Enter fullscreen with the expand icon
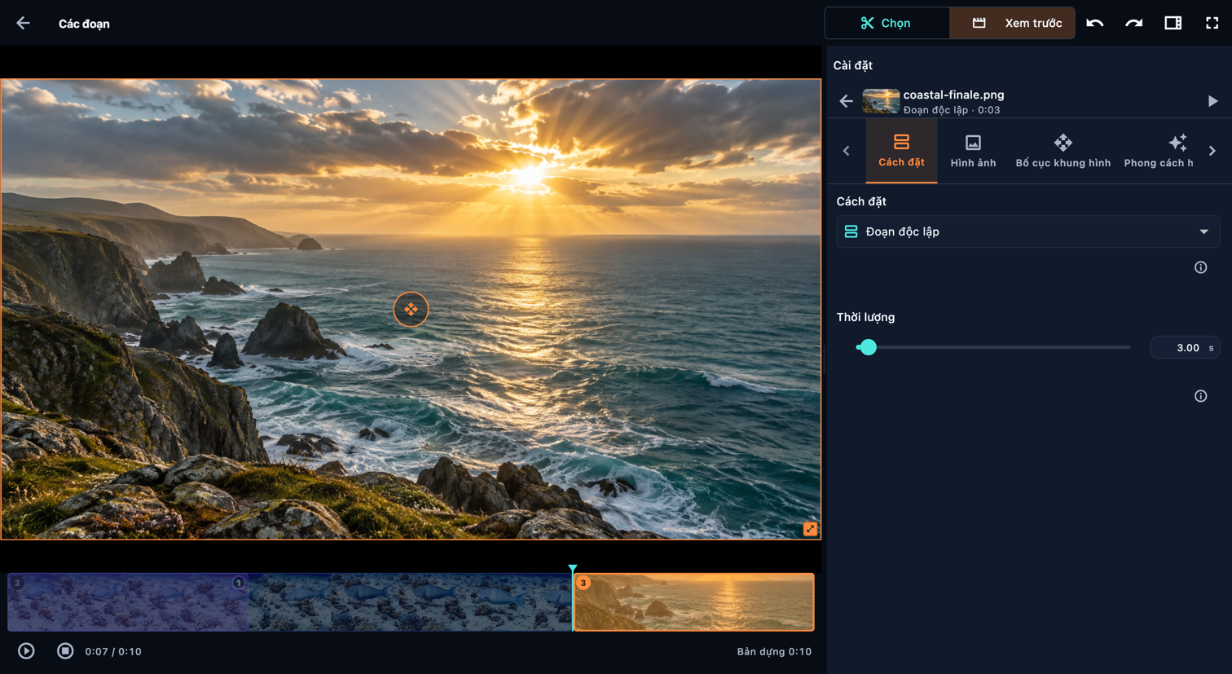This screenshot has width=1232, height=674. click(x=1212, y=23)
